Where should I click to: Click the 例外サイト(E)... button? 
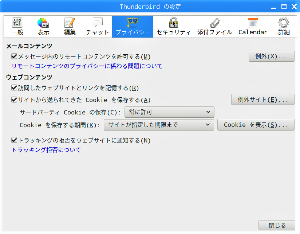[x=263, y=100]
